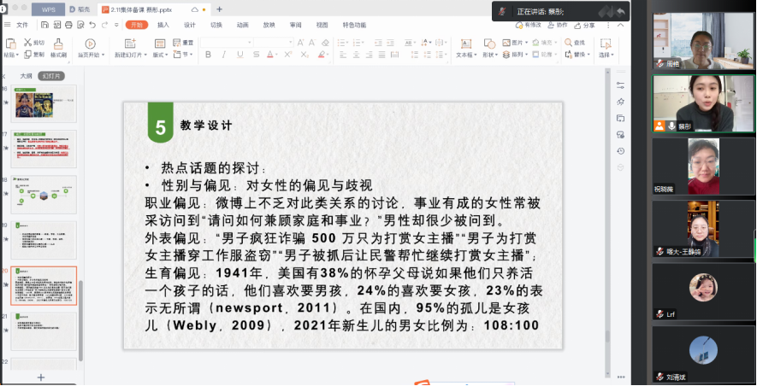Open the font color picker

[x=276, y=55]
